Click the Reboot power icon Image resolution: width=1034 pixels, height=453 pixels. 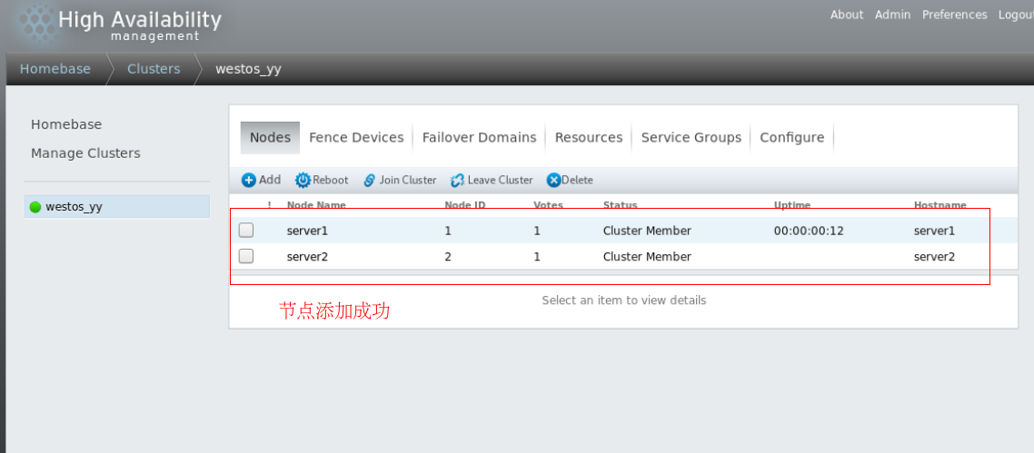tap(303, 180)
